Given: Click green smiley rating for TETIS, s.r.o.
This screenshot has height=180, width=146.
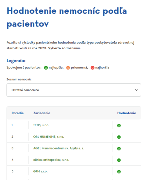Looking at the screenshot, I should [x=119, y=126].
